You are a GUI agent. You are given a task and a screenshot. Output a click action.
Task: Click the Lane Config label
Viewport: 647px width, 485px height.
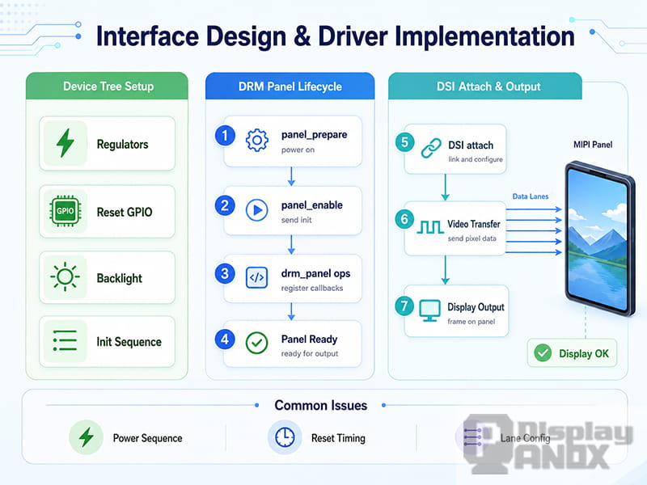click(525, 438)
